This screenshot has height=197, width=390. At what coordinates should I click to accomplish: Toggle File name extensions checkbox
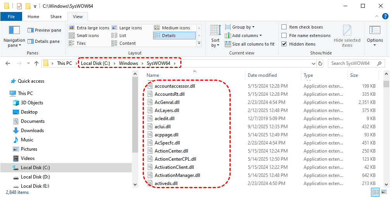pos(284,36)
